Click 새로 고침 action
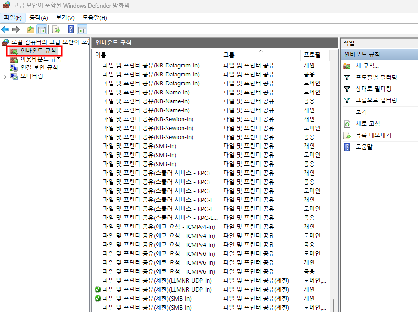This screenshot has height=312, width=418. point(367,124)
